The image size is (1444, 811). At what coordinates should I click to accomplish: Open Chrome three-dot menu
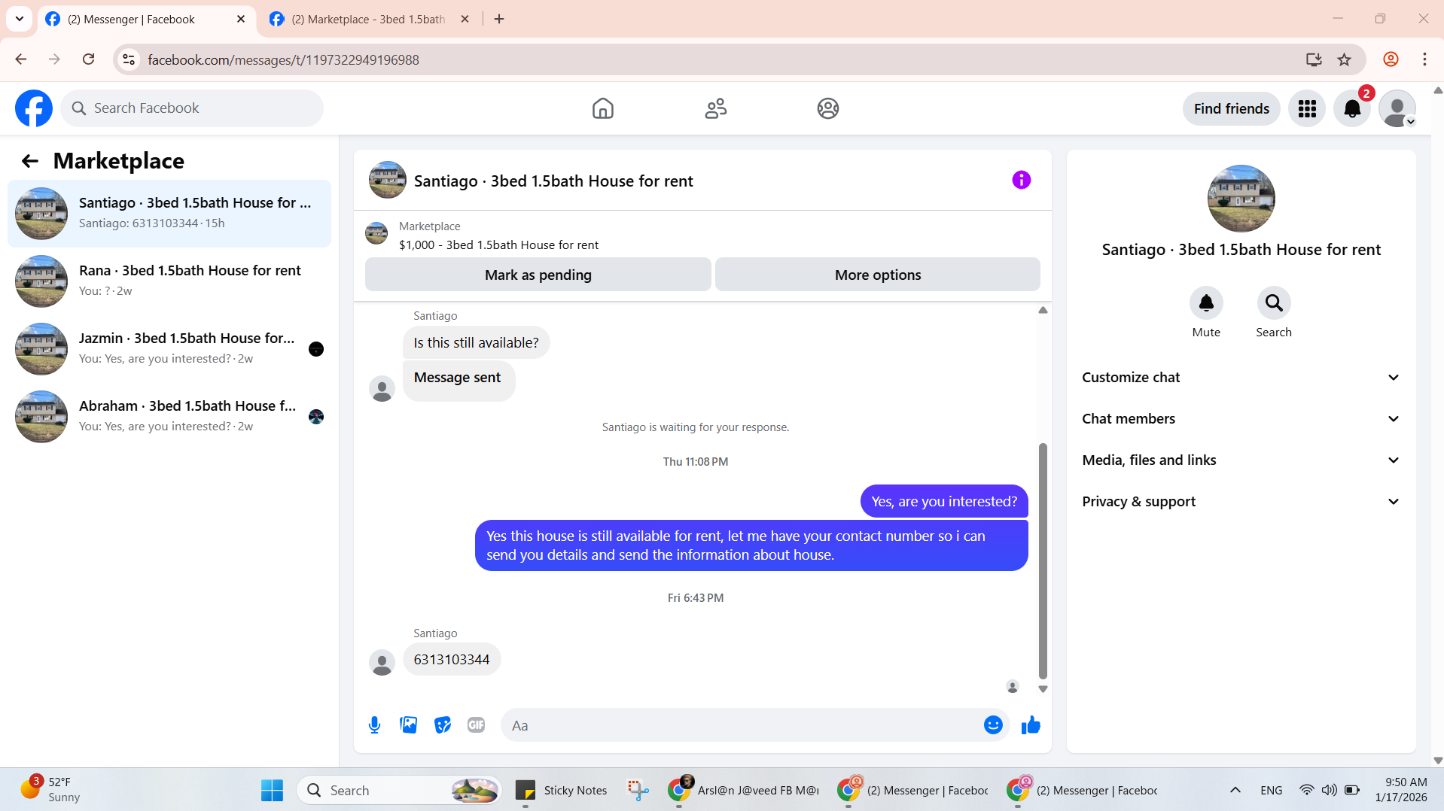pyautogui.click(x=1424, y=59)
